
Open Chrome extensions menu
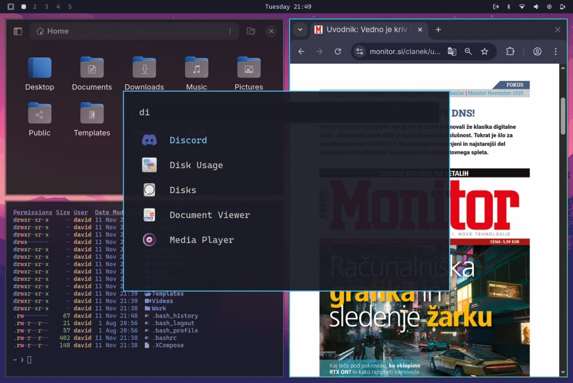[510, 52]
